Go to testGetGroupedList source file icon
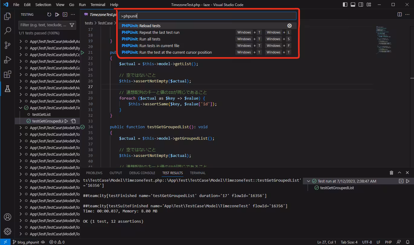The image size is (414, 245). (x=73, y=121)
